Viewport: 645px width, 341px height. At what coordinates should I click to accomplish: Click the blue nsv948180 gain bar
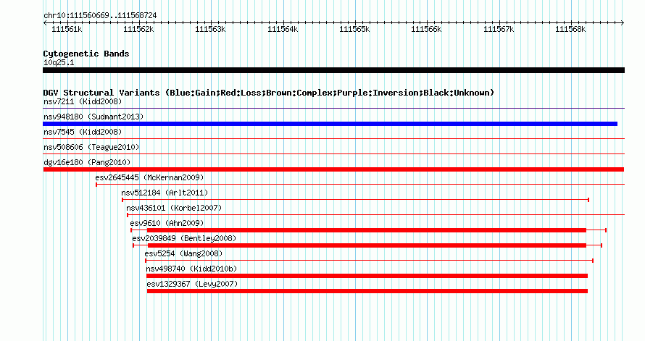330,124
